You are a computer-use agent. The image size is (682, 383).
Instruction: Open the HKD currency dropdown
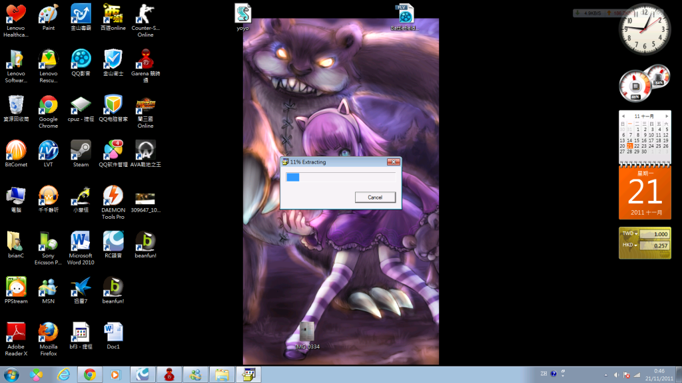click(x=629, y=245)
